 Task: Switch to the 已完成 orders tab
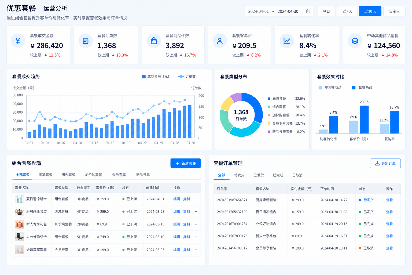(278, 175)
